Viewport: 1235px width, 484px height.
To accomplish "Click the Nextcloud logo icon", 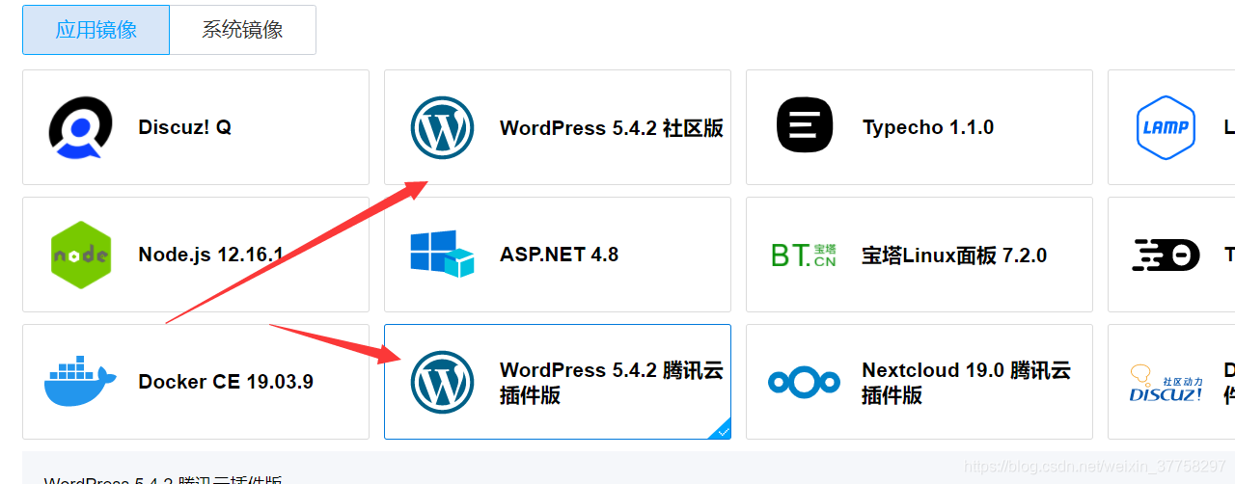I will pyautogui.click(x=804, y=383).
